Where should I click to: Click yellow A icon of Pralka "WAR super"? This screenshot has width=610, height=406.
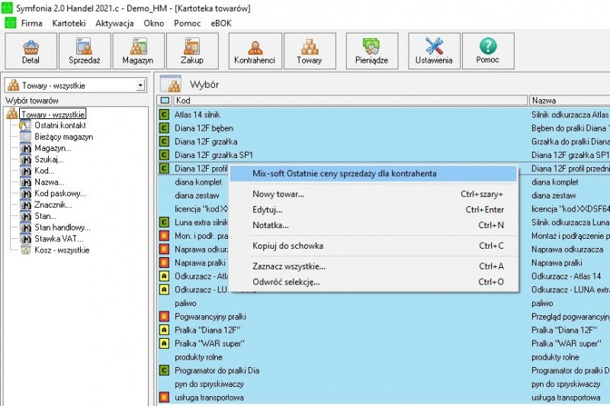164,343
